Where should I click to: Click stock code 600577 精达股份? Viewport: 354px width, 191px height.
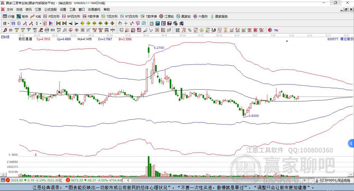point(340,39)
